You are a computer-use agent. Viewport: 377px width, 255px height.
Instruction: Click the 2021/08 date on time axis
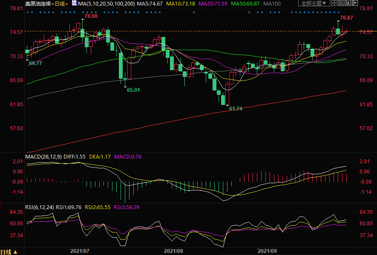coord(173,252)
